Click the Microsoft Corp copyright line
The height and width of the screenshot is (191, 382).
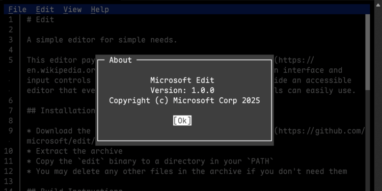pos(184,100)
